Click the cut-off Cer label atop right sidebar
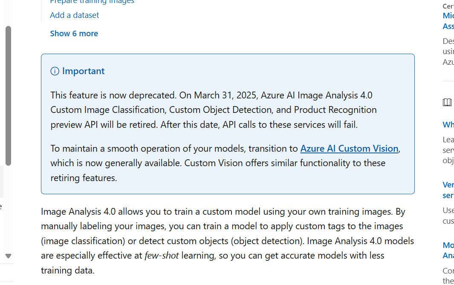 tap(448, 6)
